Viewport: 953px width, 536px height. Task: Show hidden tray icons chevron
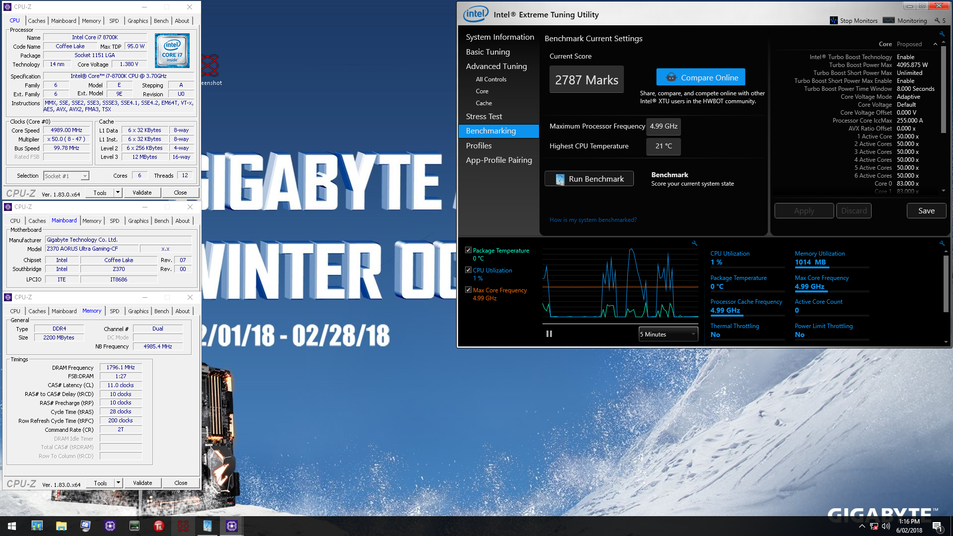(862, 526)
